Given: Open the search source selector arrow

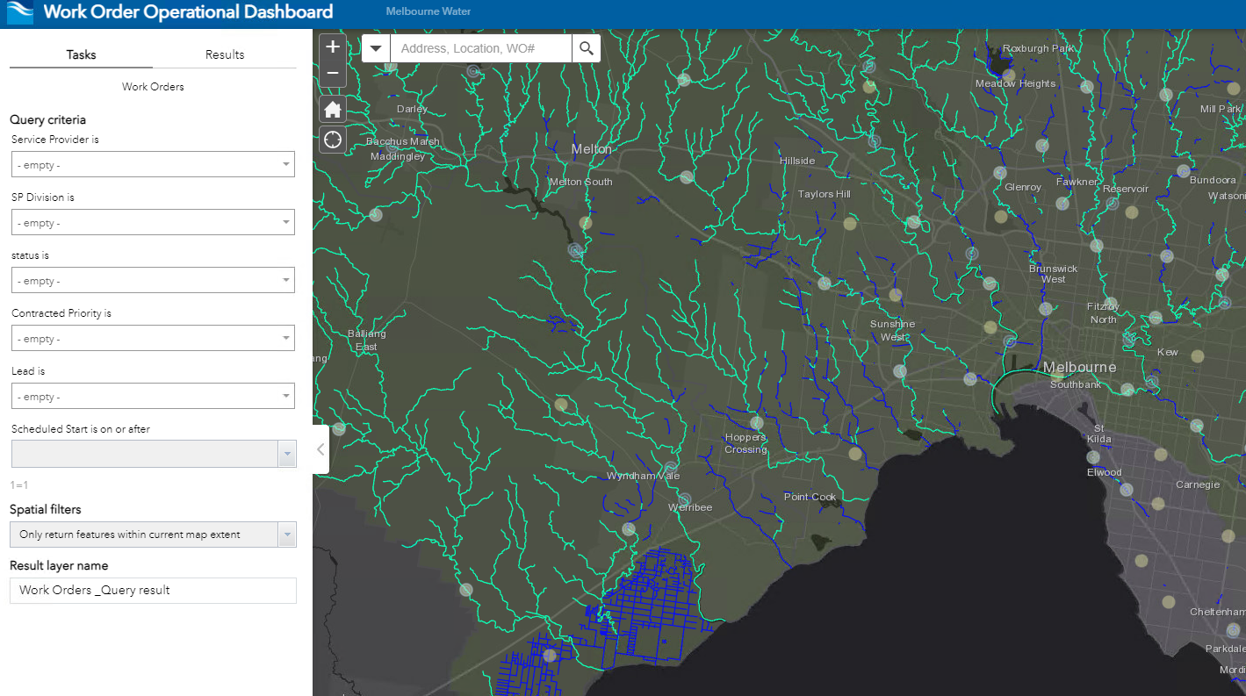Looking at the screenshot, I should [376, 48].
